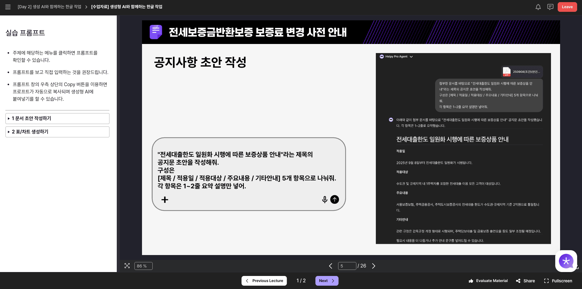Screen dimensions: 582x289
Task: Go to the next slide arrow
Action: point(374,266)
